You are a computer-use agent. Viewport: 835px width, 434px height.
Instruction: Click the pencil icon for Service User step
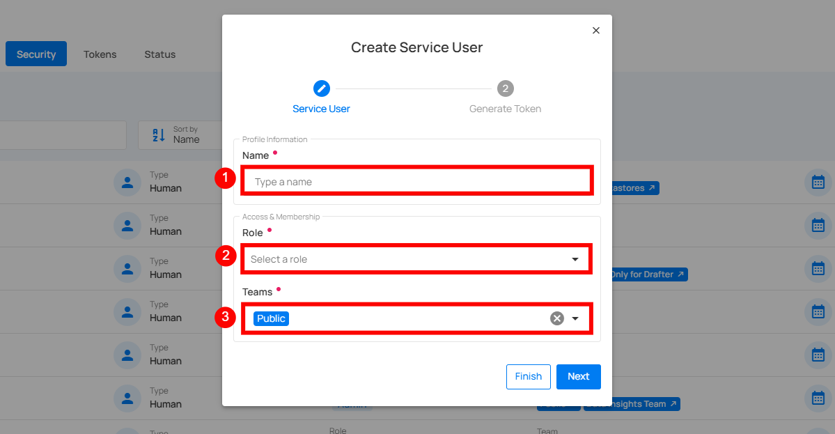pyautogui.click(x=321, y=88)
